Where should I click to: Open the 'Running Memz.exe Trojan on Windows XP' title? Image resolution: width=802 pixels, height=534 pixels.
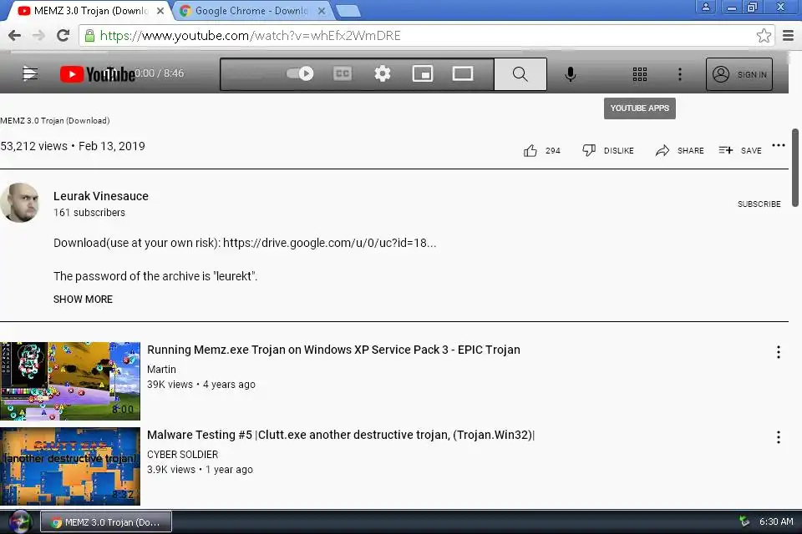333,350
